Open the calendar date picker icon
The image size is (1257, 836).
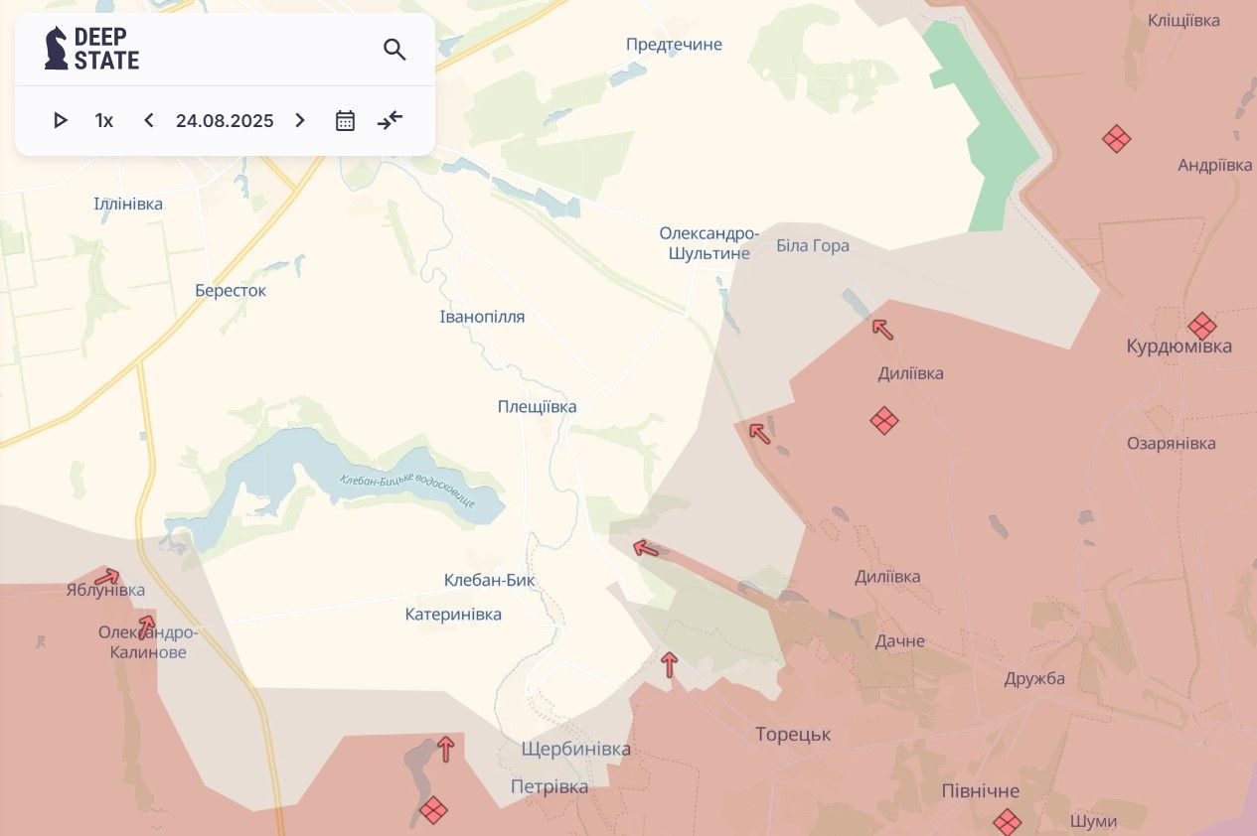pos(345,121)
